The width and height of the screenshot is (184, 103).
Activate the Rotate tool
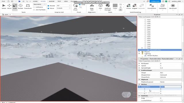pyautogui.click(x=20, y=7)
